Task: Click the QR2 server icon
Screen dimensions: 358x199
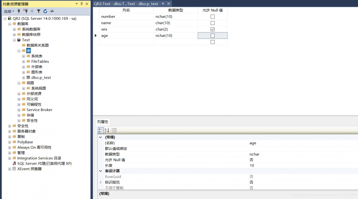Action: pyautogui.click(x=10, y=18)
